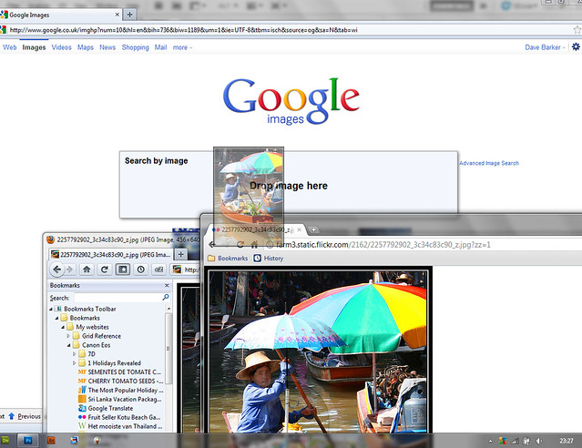The image size is (582, 448).
Task: Click the Dave Barker account link
Action: click(x=543, y=47)
